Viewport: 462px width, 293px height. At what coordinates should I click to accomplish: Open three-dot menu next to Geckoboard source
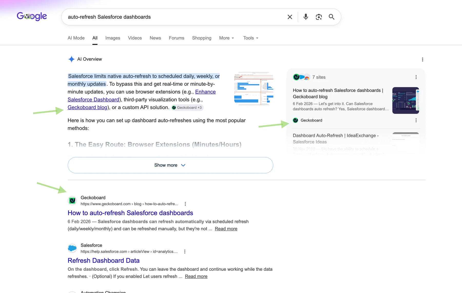point(416,120)
